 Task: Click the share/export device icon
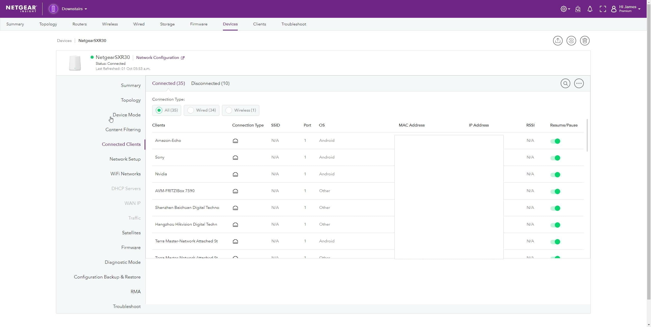[558, 41]
